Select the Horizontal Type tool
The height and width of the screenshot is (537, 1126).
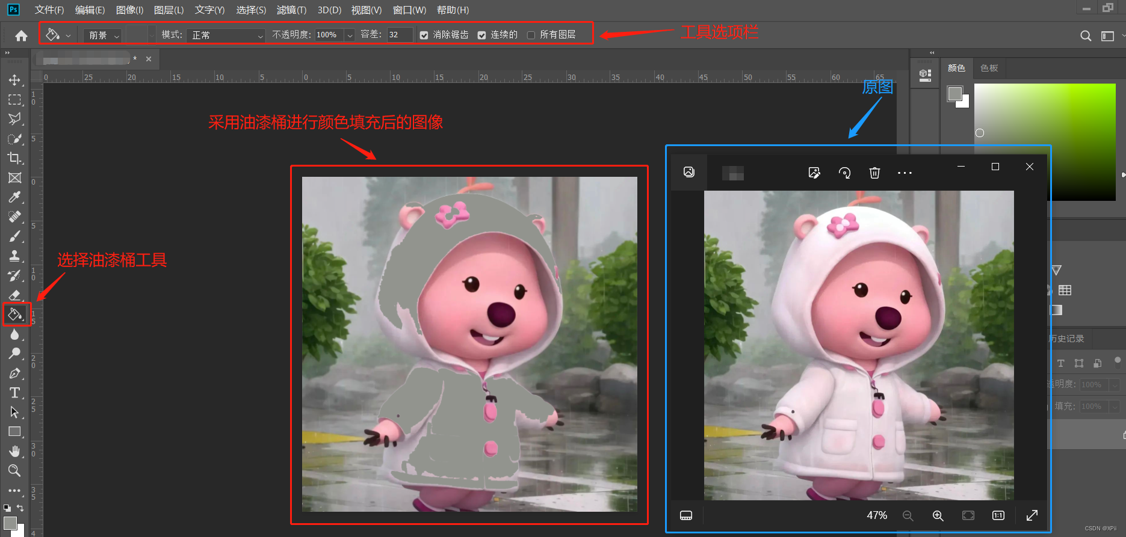pyautogui.click(x=14, y=393)
